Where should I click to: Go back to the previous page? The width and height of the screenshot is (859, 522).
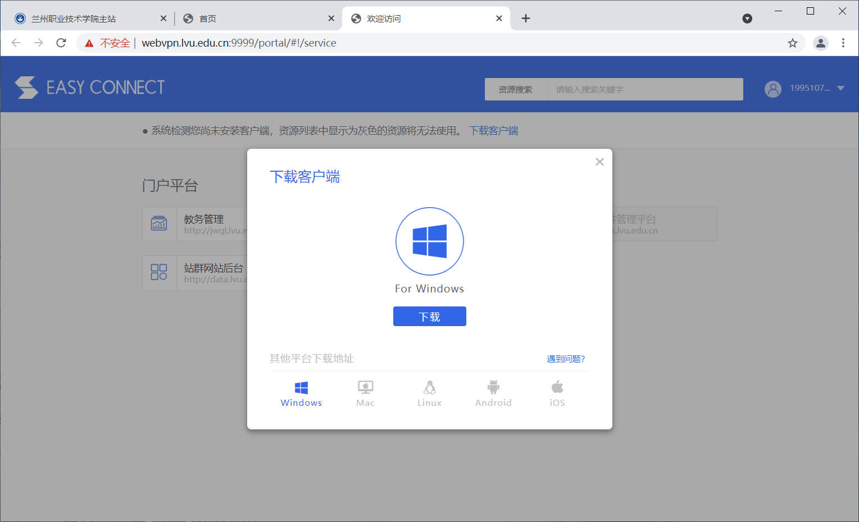[16, 43]
